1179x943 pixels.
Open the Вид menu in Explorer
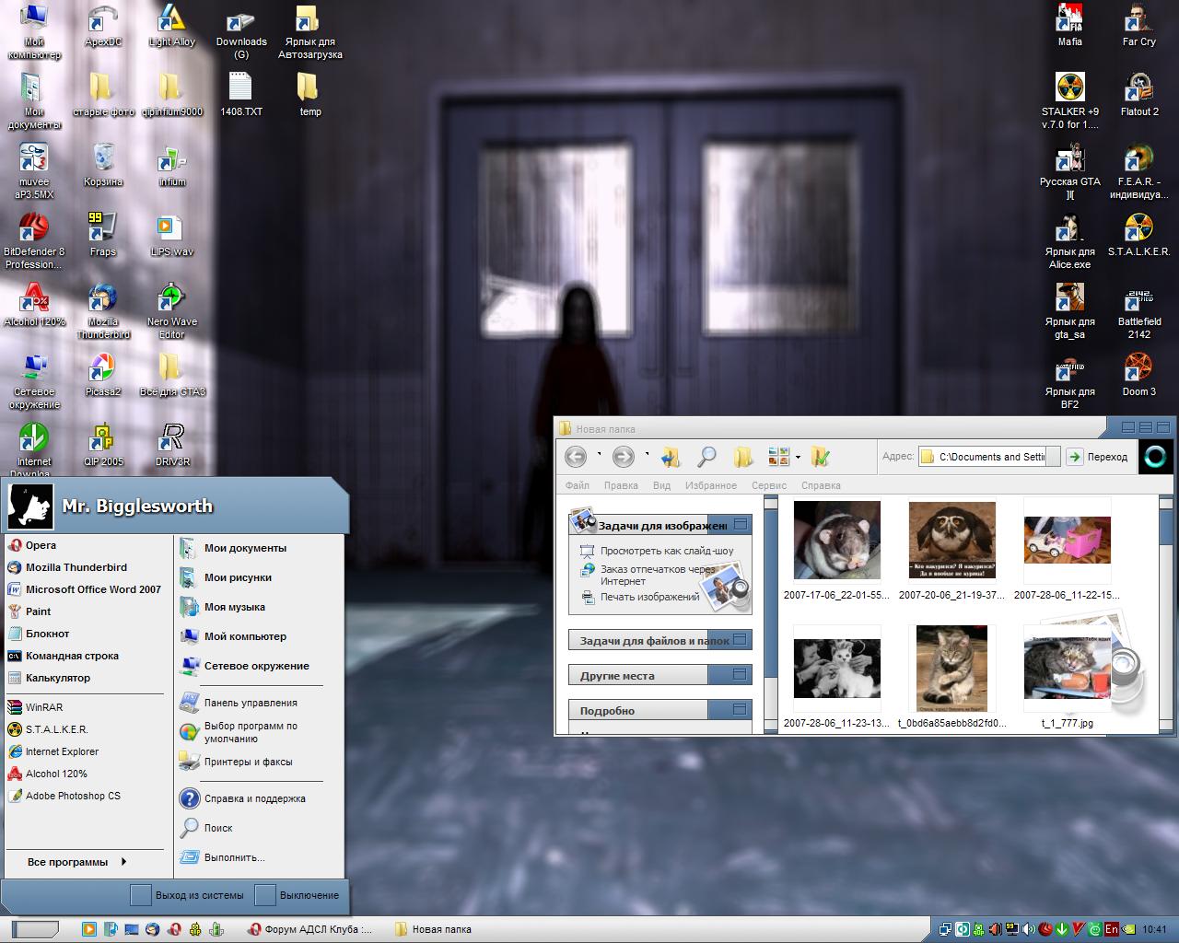[x=661, y=485]
